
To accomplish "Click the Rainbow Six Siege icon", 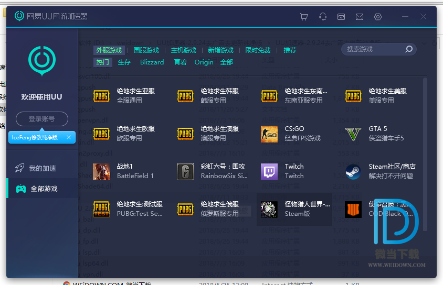I will tap(185, 172).
